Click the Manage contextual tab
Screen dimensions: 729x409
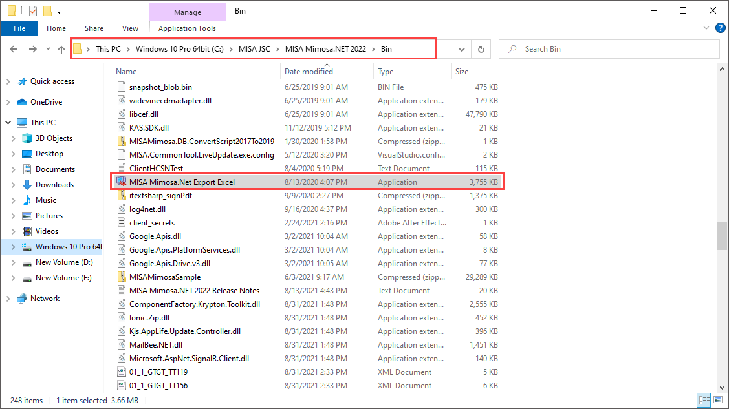[188, 12]
